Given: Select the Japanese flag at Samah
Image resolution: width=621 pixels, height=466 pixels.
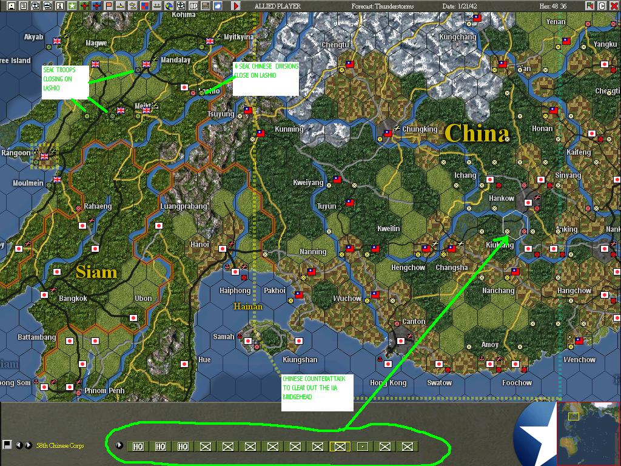Looking at the screenshot, I should (248, 341).
